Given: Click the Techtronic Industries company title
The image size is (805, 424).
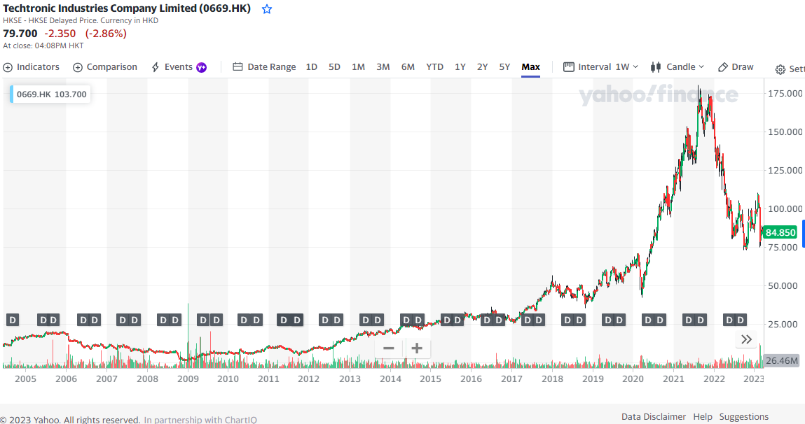Looking at the screenshot, I should pos(127,8).
